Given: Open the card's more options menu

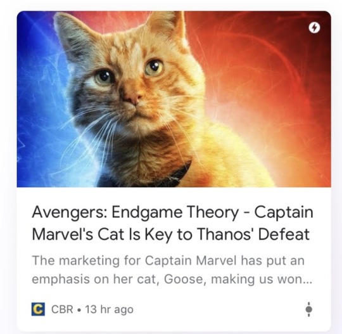Looking at the screenshot, I should pos(308,309).
